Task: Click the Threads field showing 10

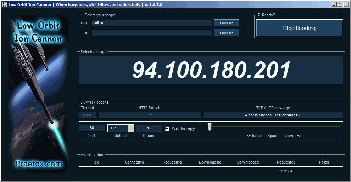Action: (149, 128)
